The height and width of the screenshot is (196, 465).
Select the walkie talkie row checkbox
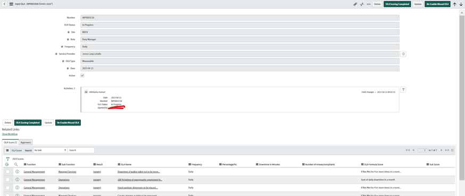pyautogui.click(x=7, y=172)
